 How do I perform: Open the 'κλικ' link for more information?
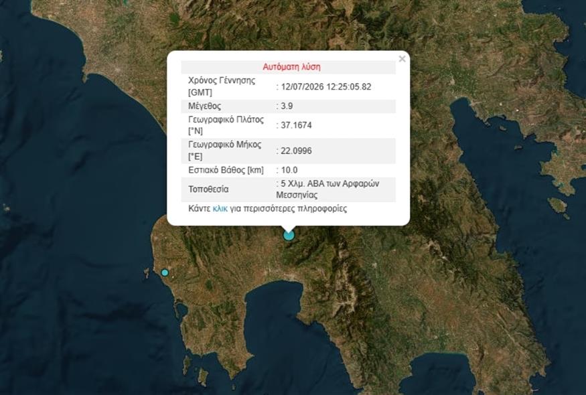[220, 208]
